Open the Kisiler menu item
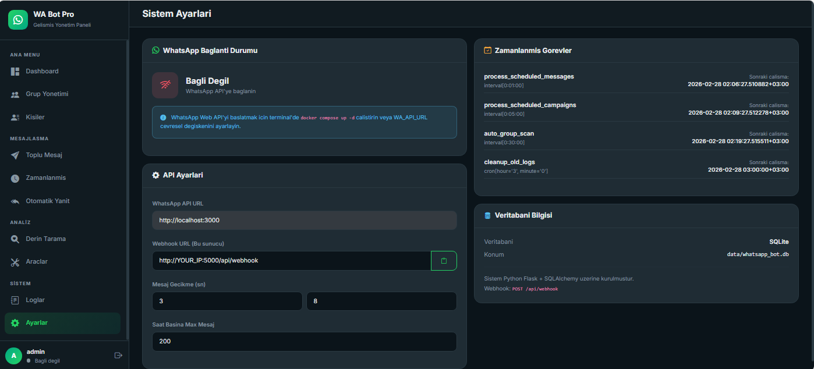814x369 pixels. click(x=35, y=118)
